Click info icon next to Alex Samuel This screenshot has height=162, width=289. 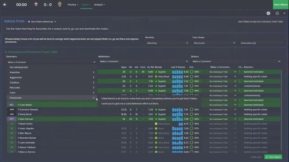tap(19, 119)
